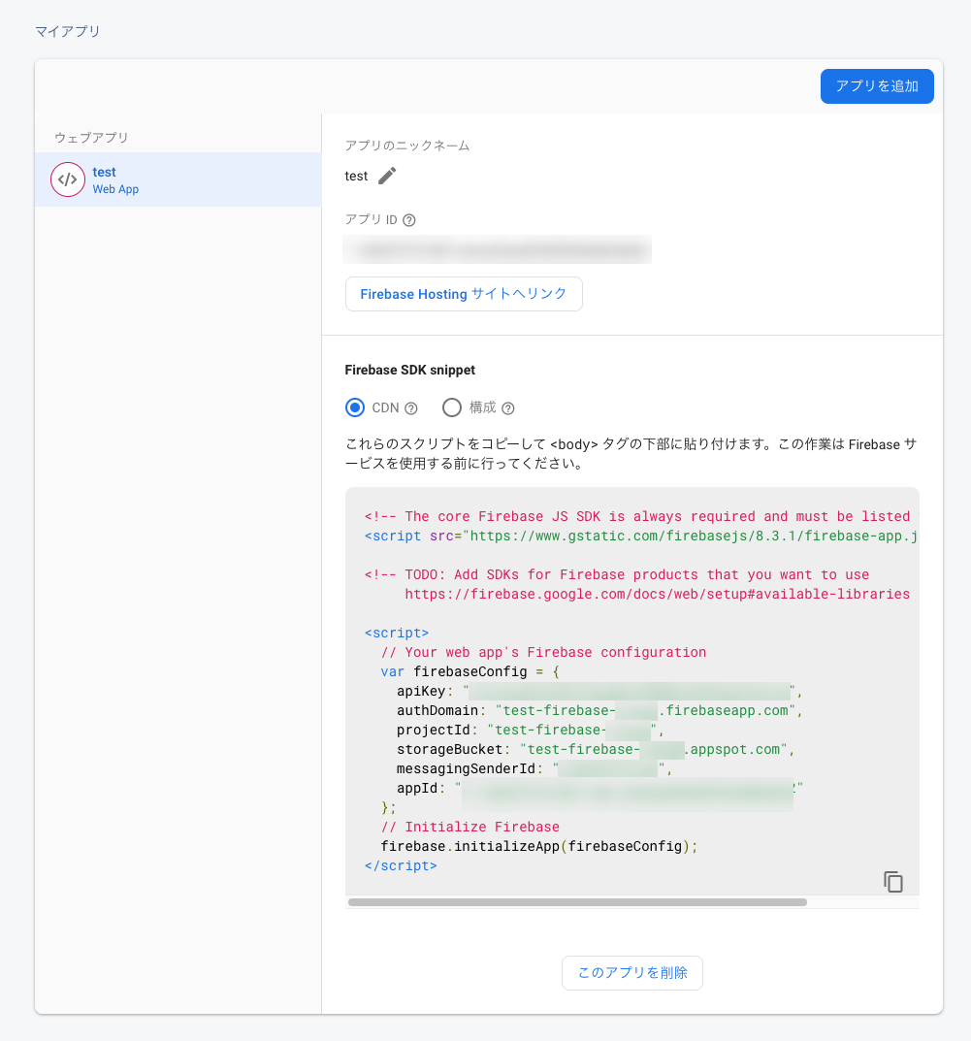This screenshot has width=971, height=1041.
Task: Edit the app nickname with pencil icon
Action: click(x=387, y=176)
